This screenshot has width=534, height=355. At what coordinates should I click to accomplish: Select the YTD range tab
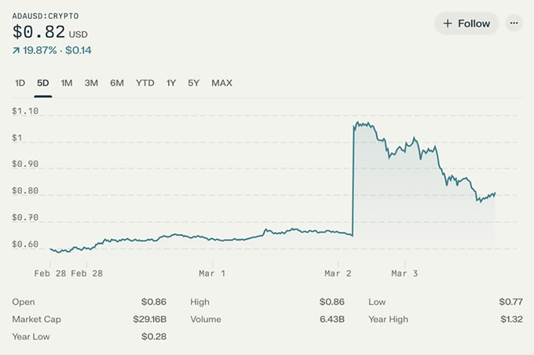(x=145, y=83)
